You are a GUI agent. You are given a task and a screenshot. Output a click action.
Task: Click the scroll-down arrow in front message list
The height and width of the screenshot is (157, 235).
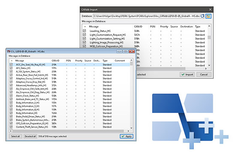[x=131, y=128]
